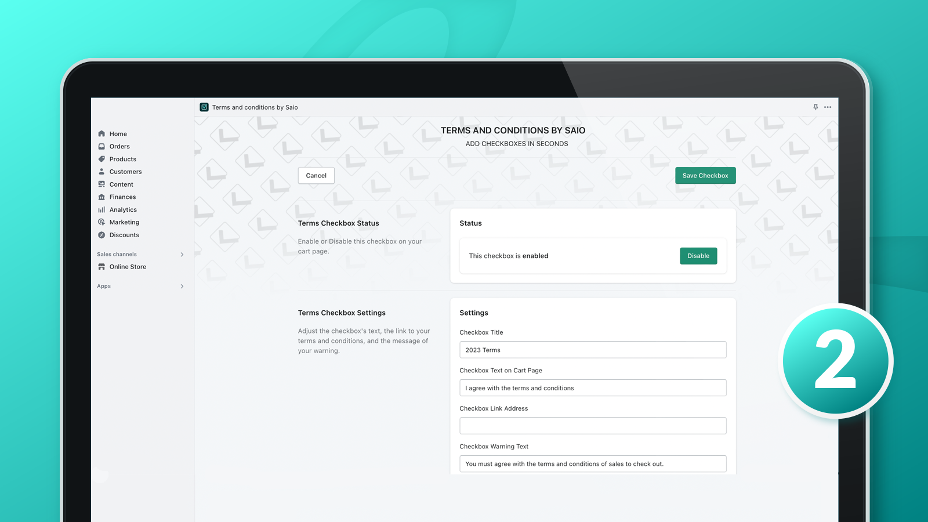
Task: Open Home in the sidebar menu
Action: point(118,134)
